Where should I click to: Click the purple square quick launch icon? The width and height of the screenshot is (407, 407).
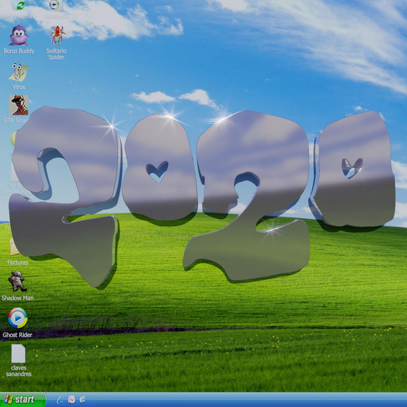click(x=71, y=399)
